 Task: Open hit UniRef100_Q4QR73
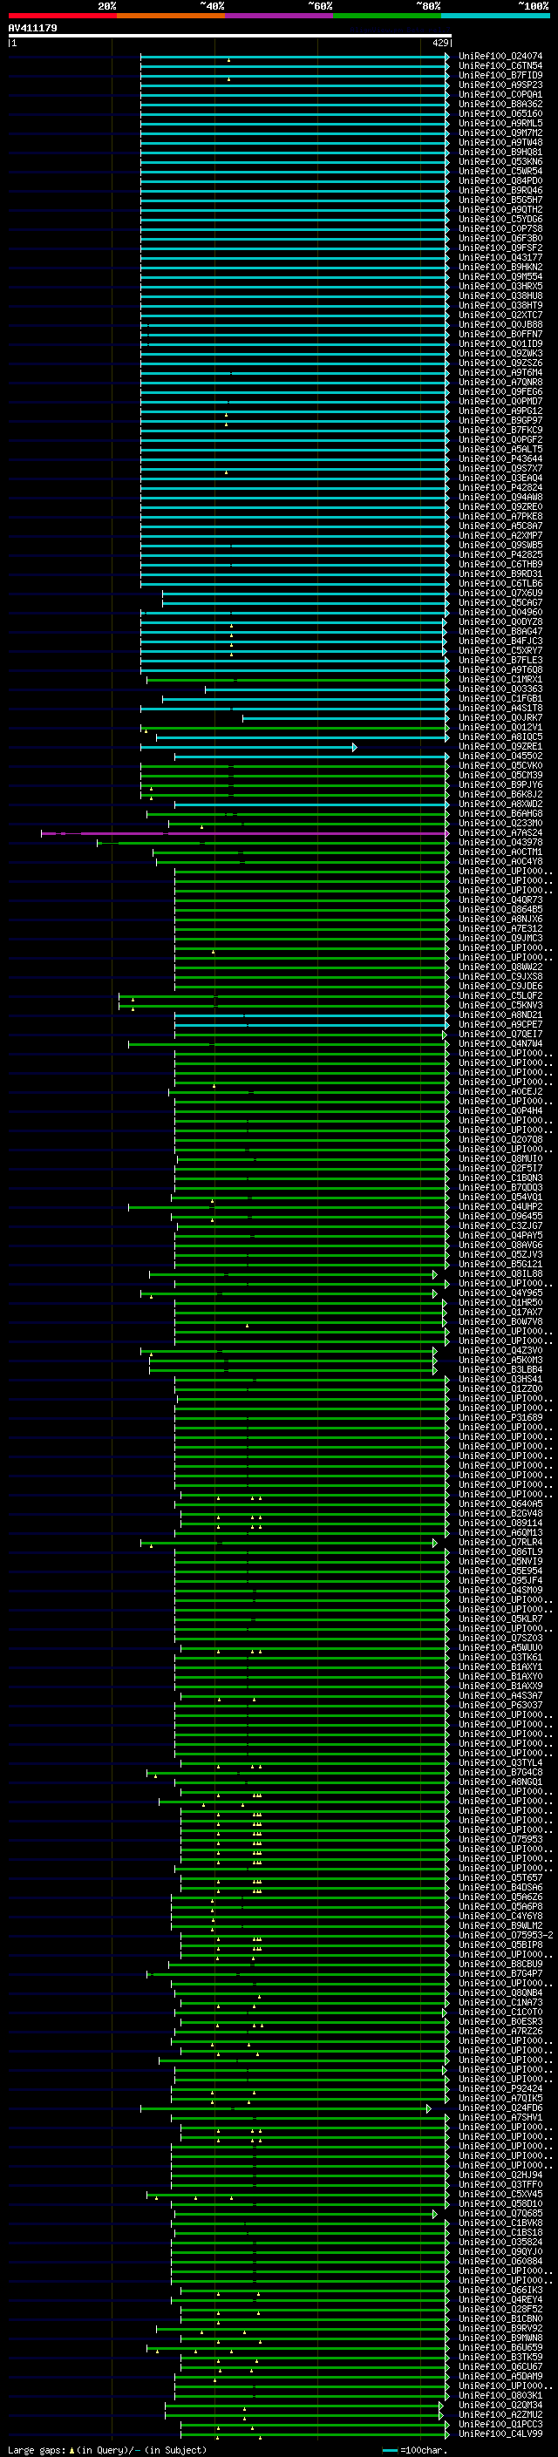click(x=500, y=900)
